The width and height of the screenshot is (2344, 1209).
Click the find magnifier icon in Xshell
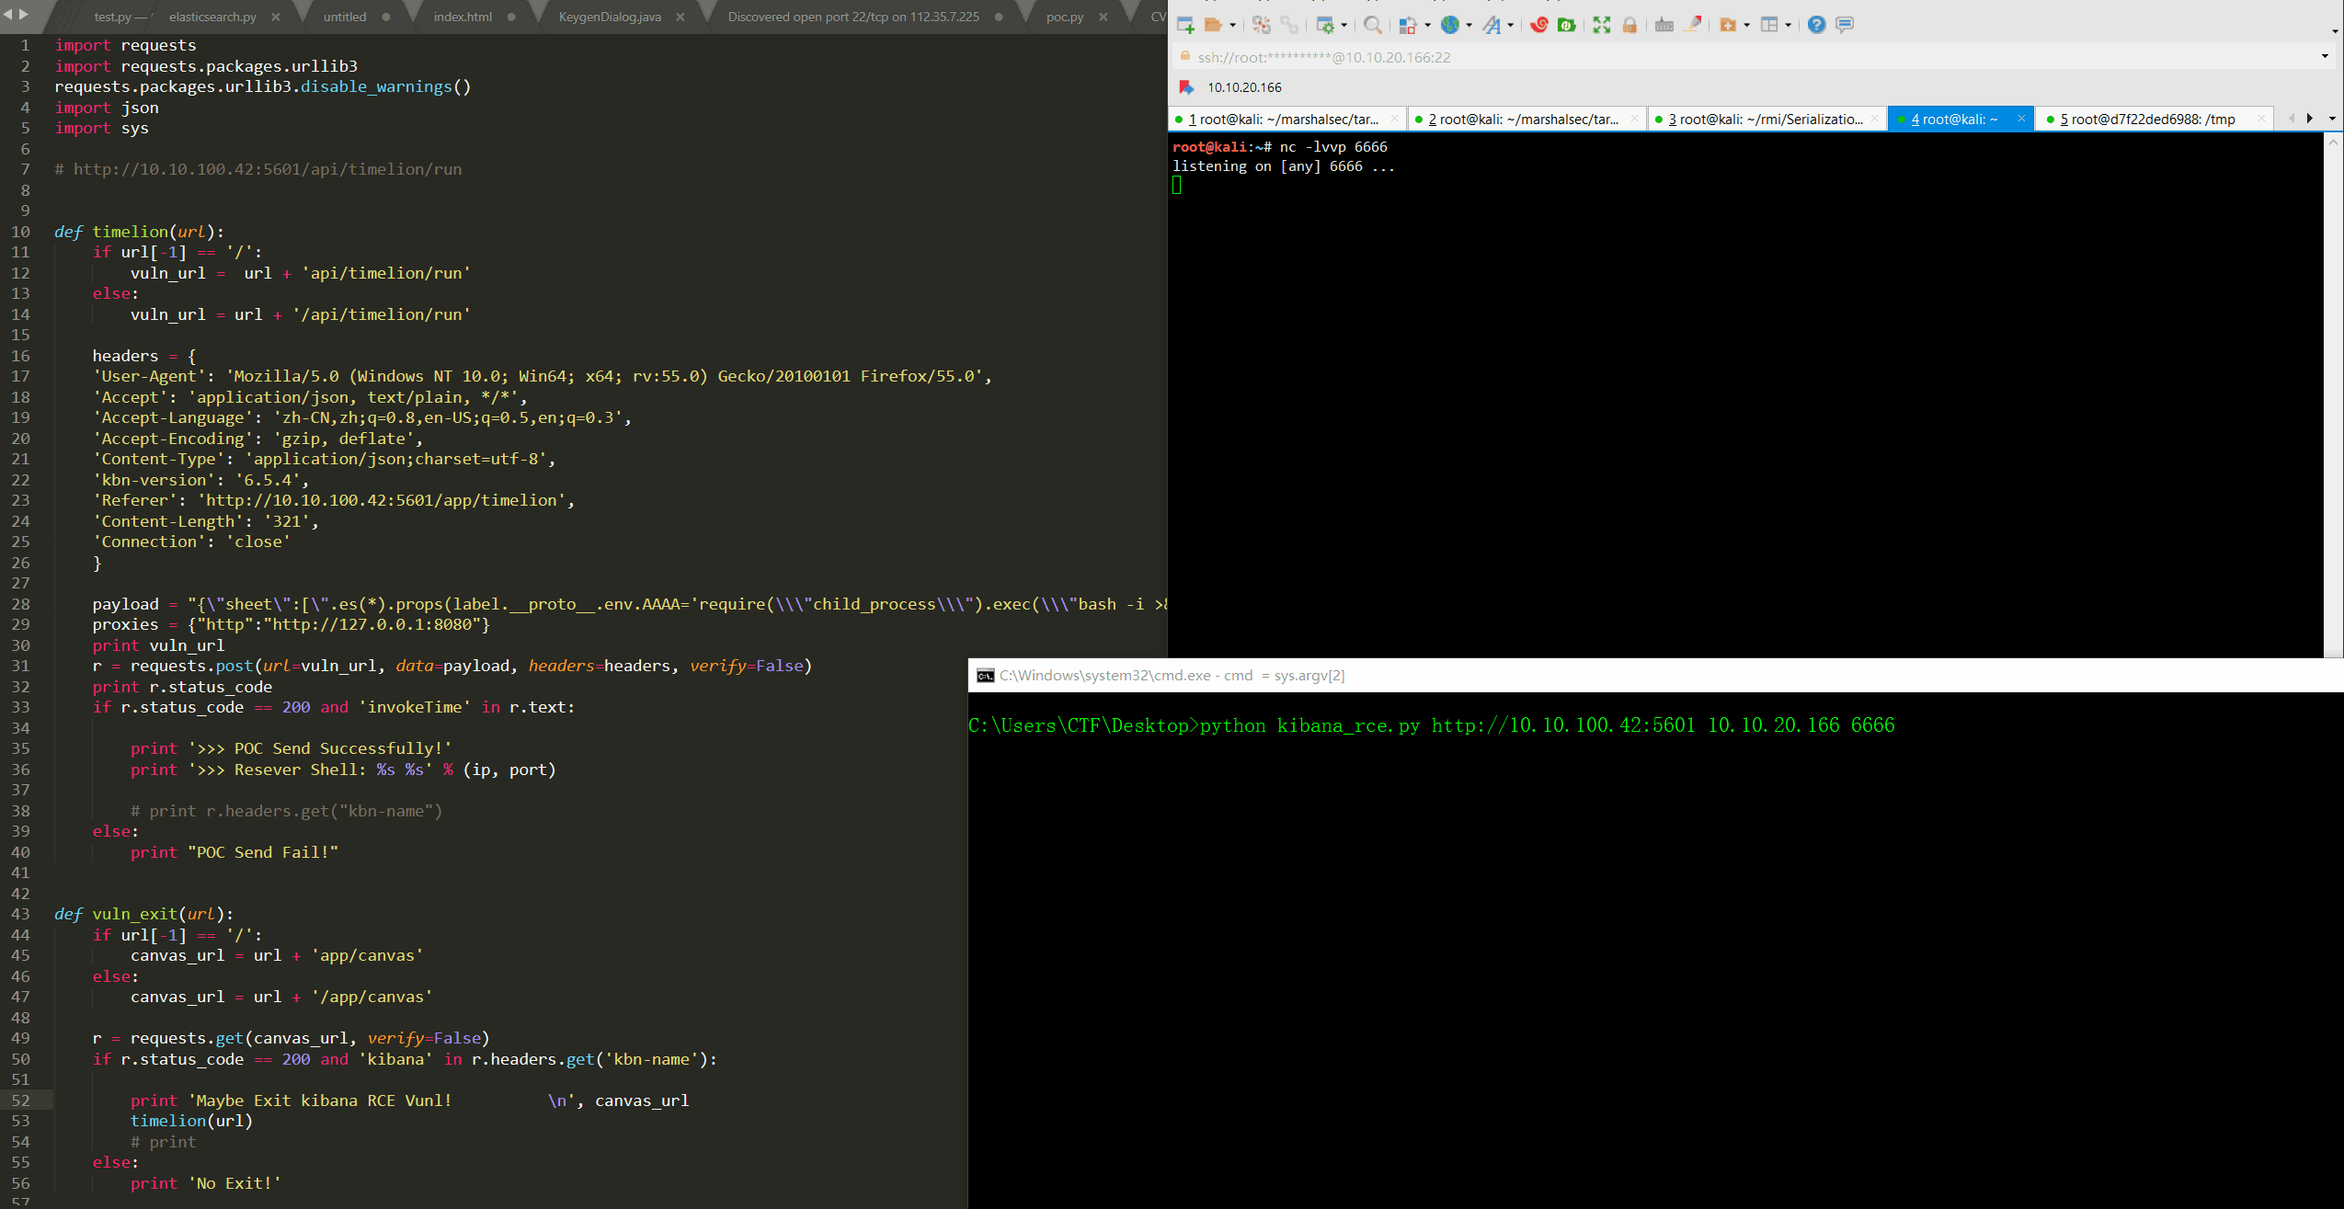pos(1372,25)
